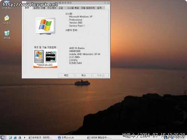The image size is (187, 140).
Task: Close the system properties dialog
Action: click(x=108, y=3)
